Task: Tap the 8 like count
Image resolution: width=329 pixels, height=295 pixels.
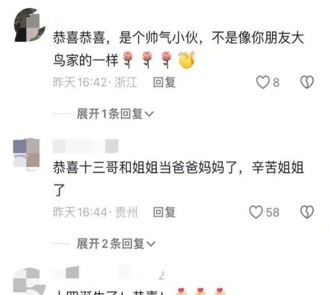Action: coord(276,82)
